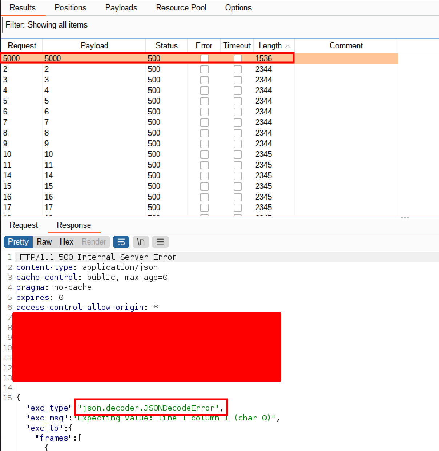Sort by the Timeout column header
Screen dimensions: 439x451
coord(237,46)
